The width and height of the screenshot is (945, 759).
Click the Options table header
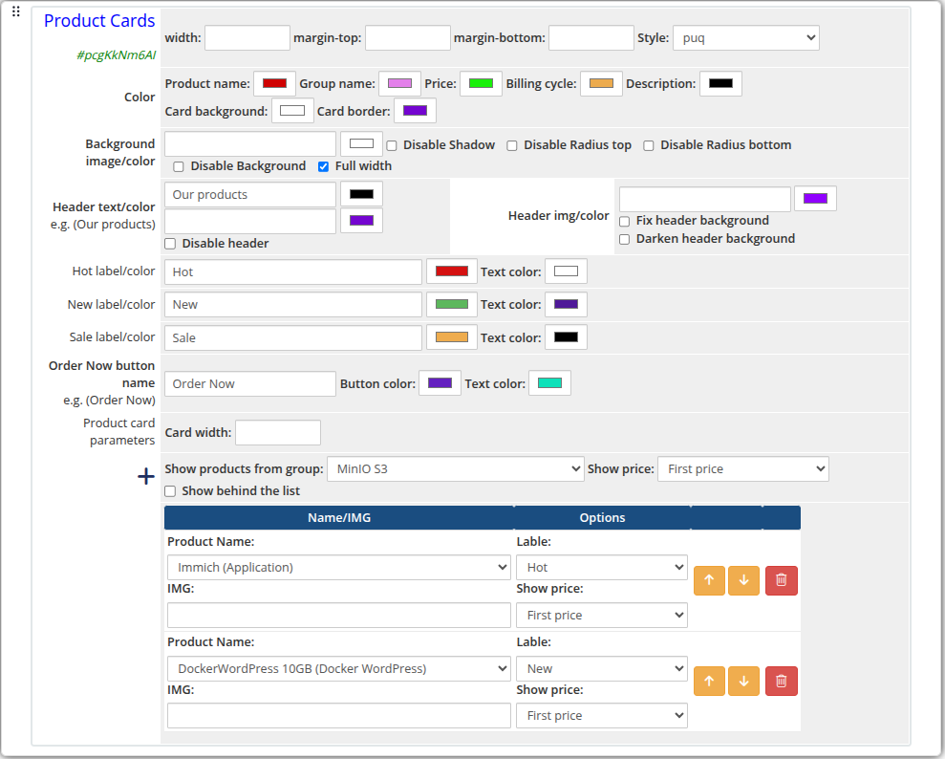pyautogui.click(x=601, y=517)
